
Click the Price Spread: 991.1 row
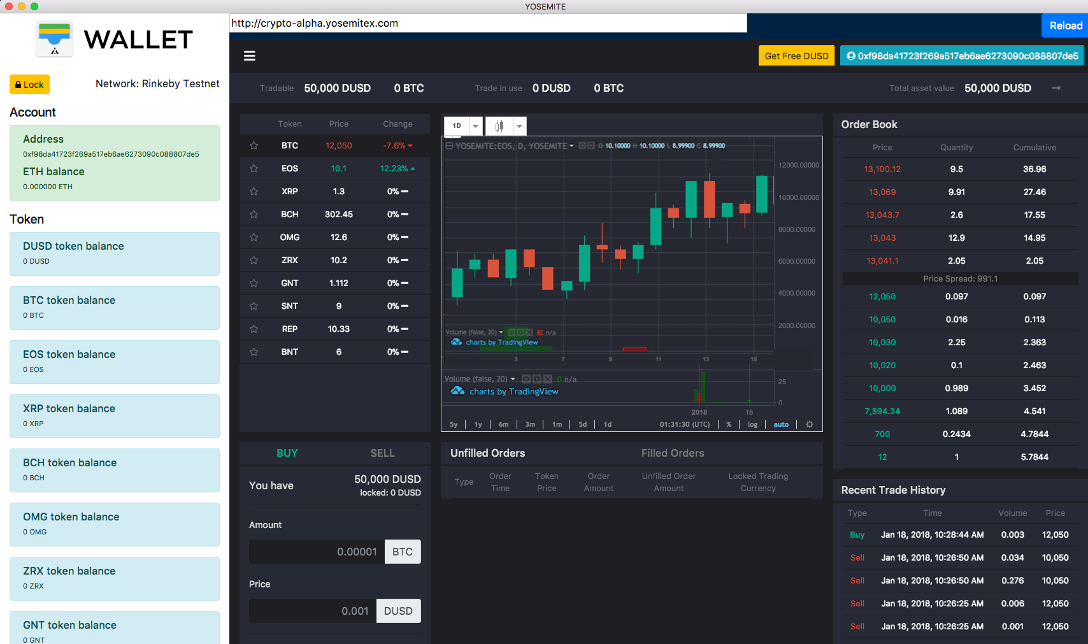click(x=961, y=279)
